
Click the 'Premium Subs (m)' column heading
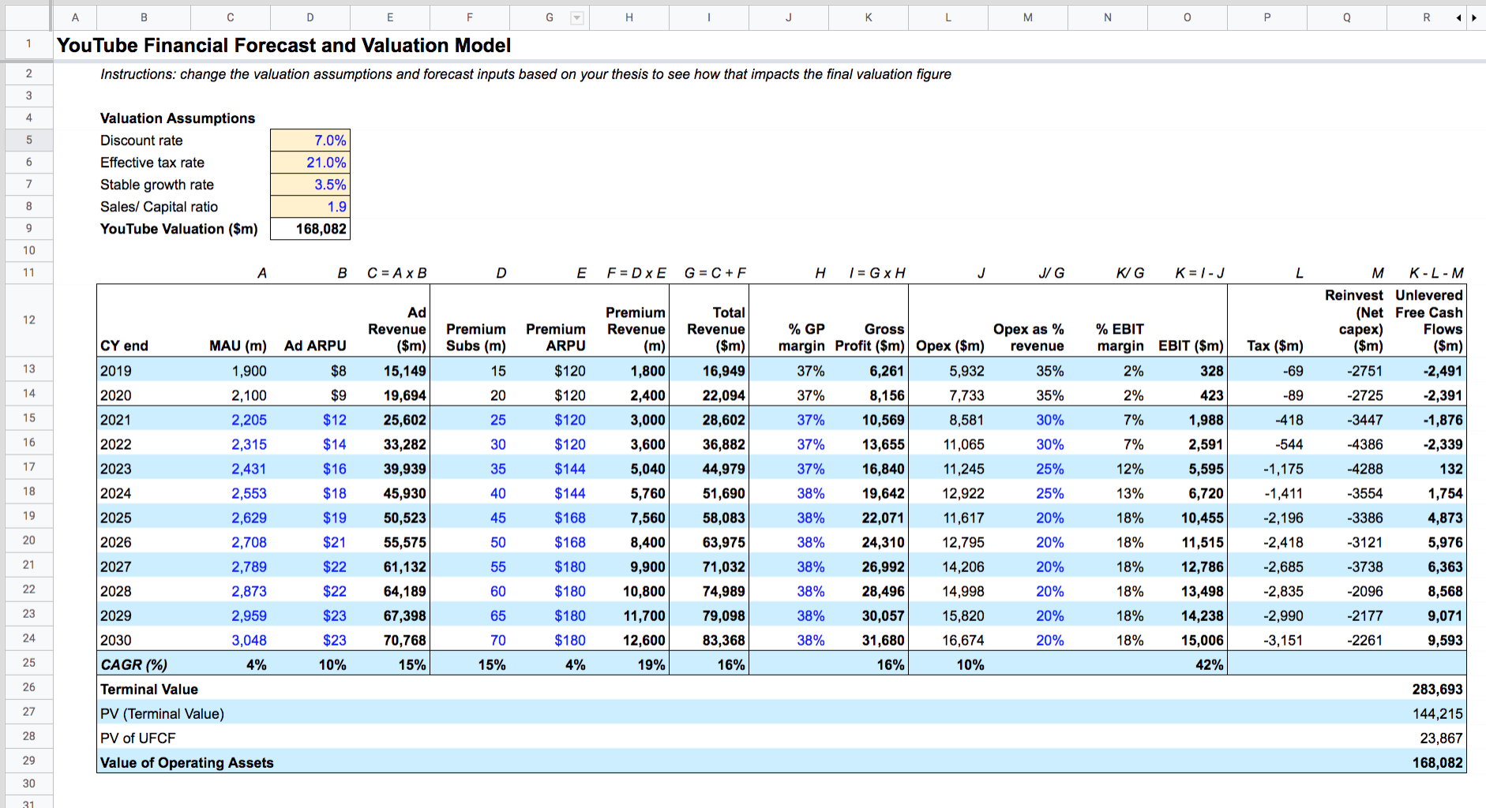[x=475, y=338]
